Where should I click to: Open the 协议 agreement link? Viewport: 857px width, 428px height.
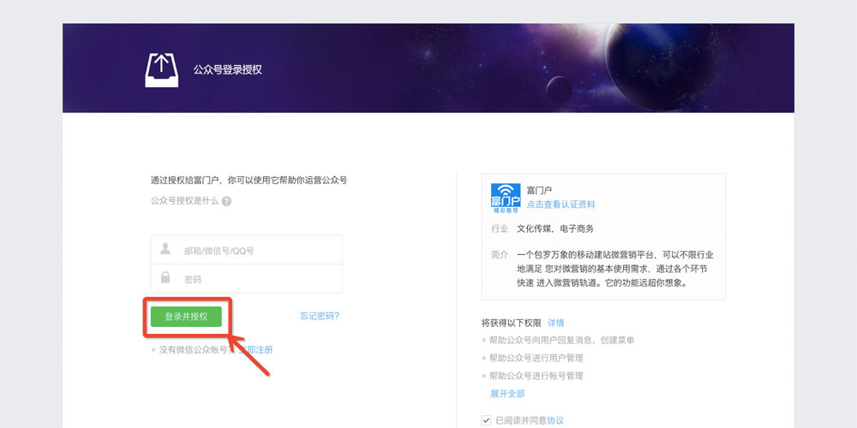coord(555,420)
